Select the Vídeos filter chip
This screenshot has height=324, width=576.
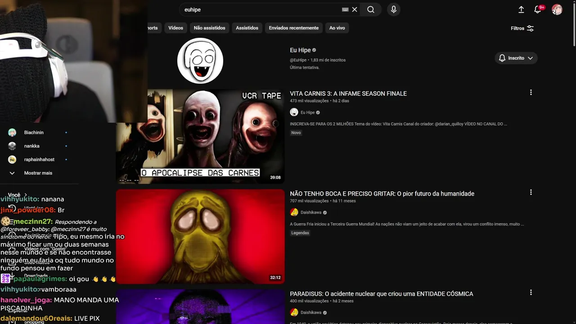click(175, 28)
